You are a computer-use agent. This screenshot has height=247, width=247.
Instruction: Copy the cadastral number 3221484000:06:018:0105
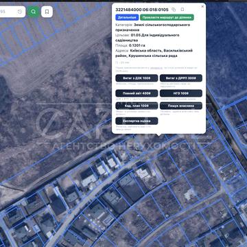click(x=174, y=10)
